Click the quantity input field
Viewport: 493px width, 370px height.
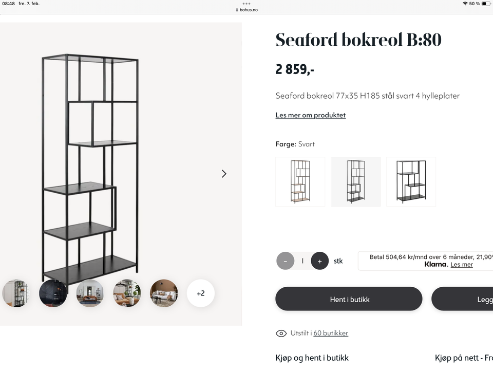point(302,261)
